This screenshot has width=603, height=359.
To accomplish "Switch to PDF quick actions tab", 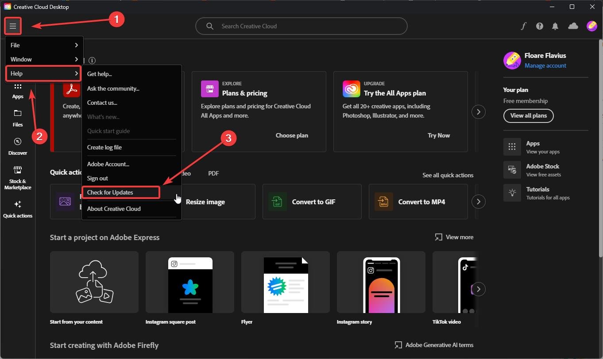I will [x=213, y=173].
